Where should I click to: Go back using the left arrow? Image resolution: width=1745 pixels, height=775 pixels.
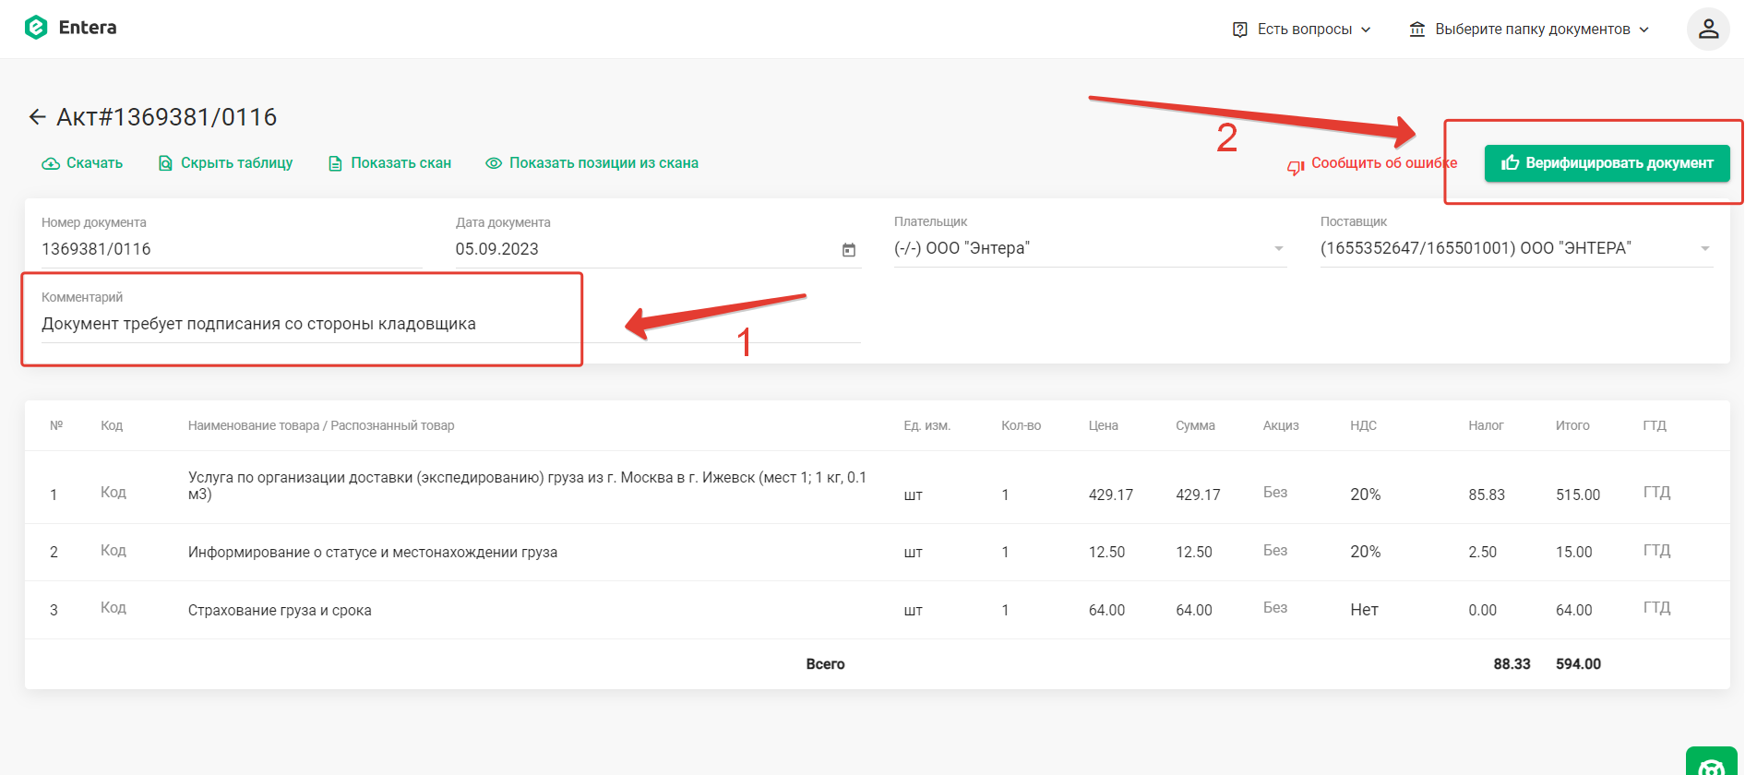click(x=37, y=117)
